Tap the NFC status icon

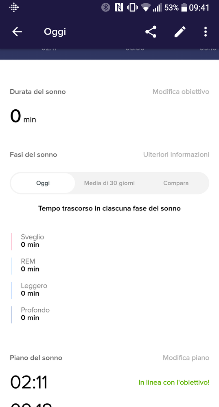click(x=119, y=7)
